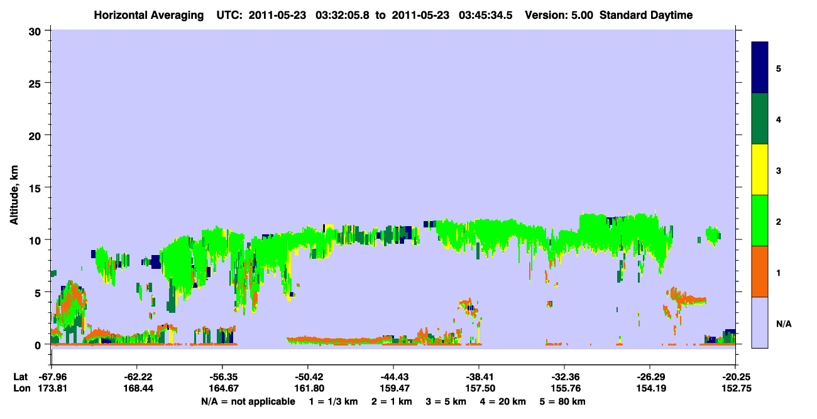Click the altitude tick label 0
817x419 pixels.
click(39, 345)
